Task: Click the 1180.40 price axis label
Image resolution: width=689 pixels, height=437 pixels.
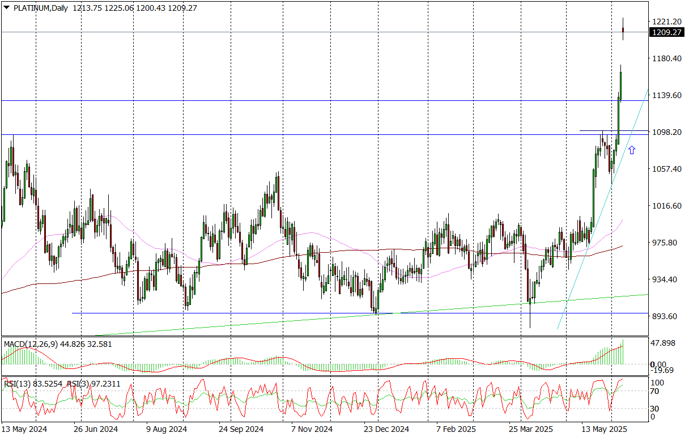Action: click(666, 58)
